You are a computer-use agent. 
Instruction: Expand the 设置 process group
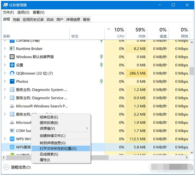[5, 65]
